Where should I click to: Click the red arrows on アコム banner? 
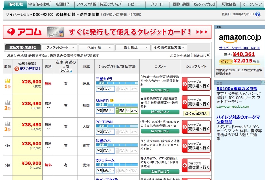pos(202,32)
